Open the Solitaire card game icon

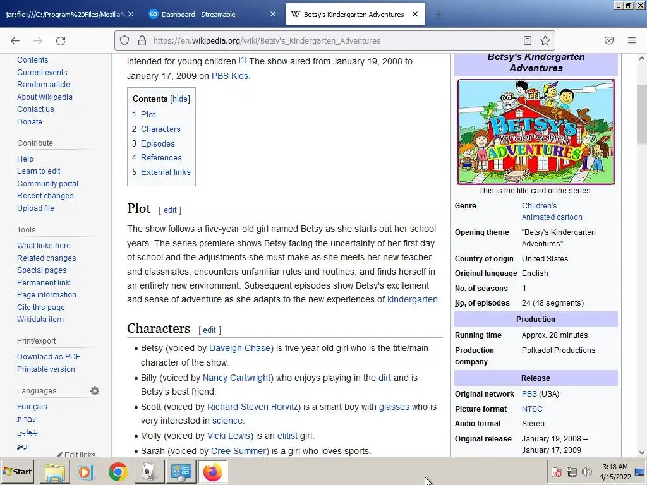148,472
